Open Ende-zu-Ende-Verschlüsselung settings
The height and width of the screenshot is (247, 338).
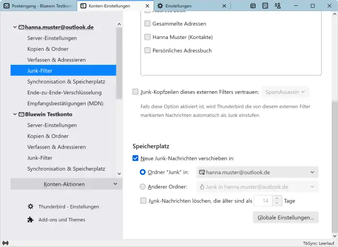[64, 93]
